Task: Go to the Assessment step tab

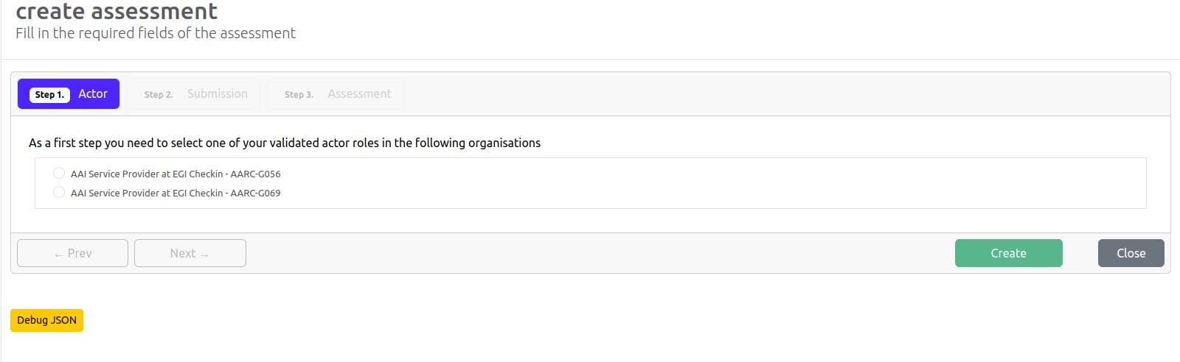Action: pos(335,93)
